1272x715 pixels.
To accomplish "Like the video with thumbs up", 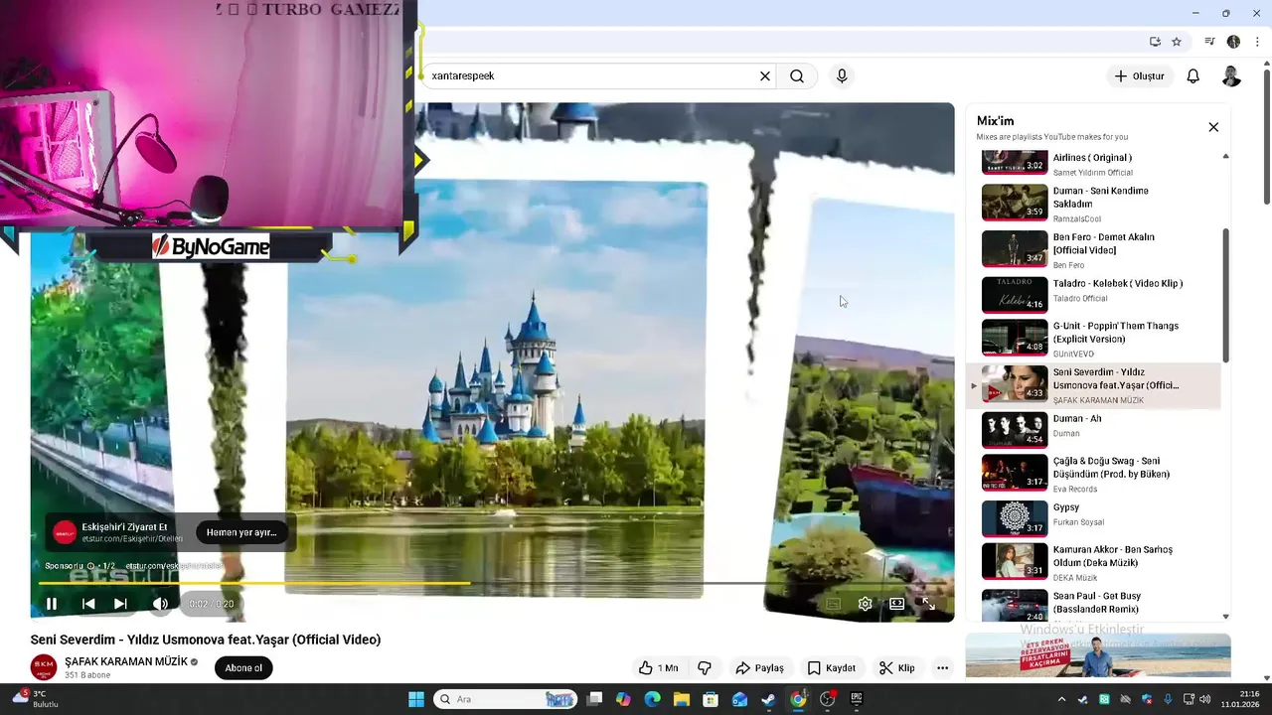I will (659, 668).
